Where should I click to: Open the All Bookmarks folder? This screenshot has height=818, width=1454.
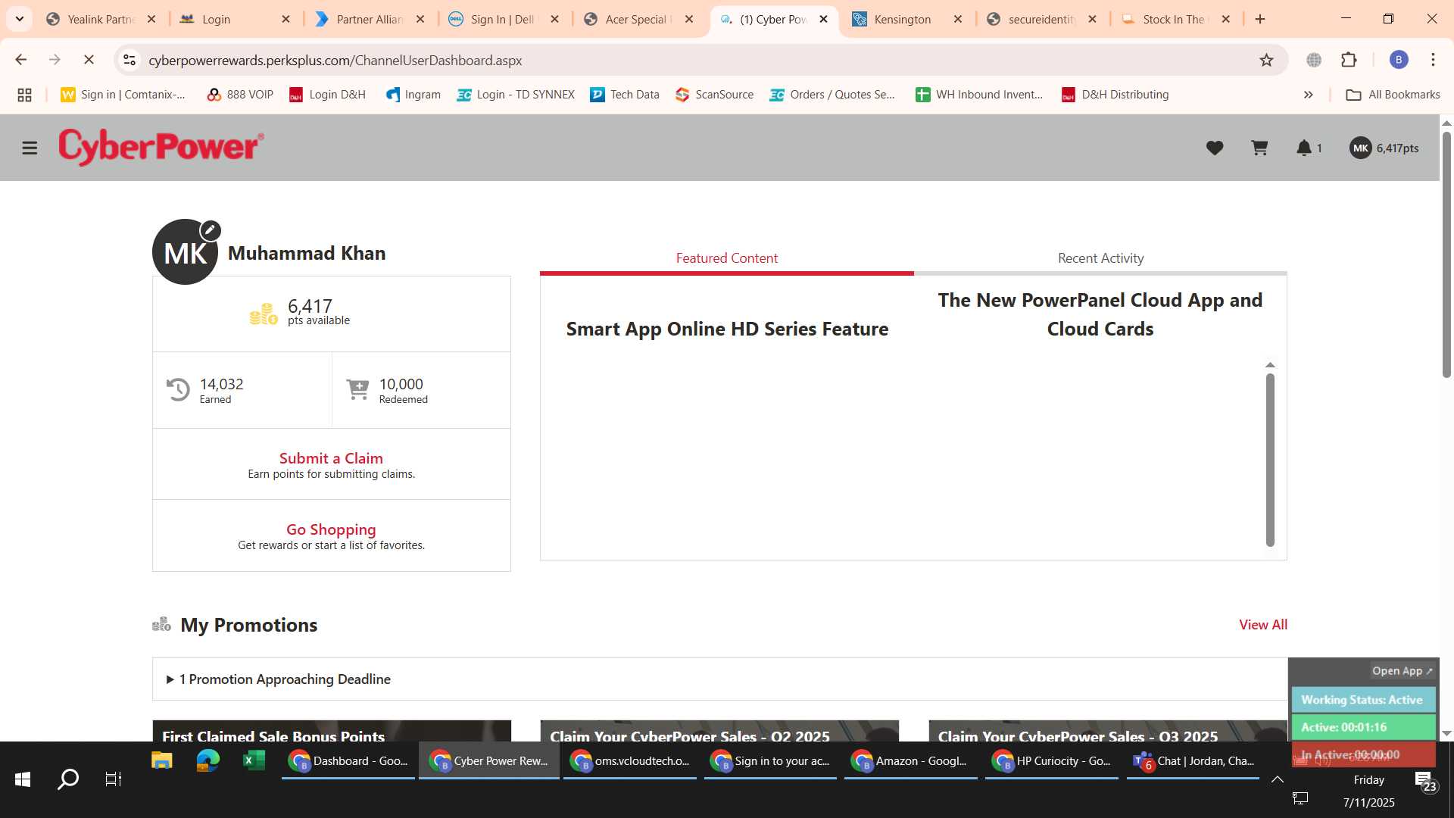pos(1393,95)
